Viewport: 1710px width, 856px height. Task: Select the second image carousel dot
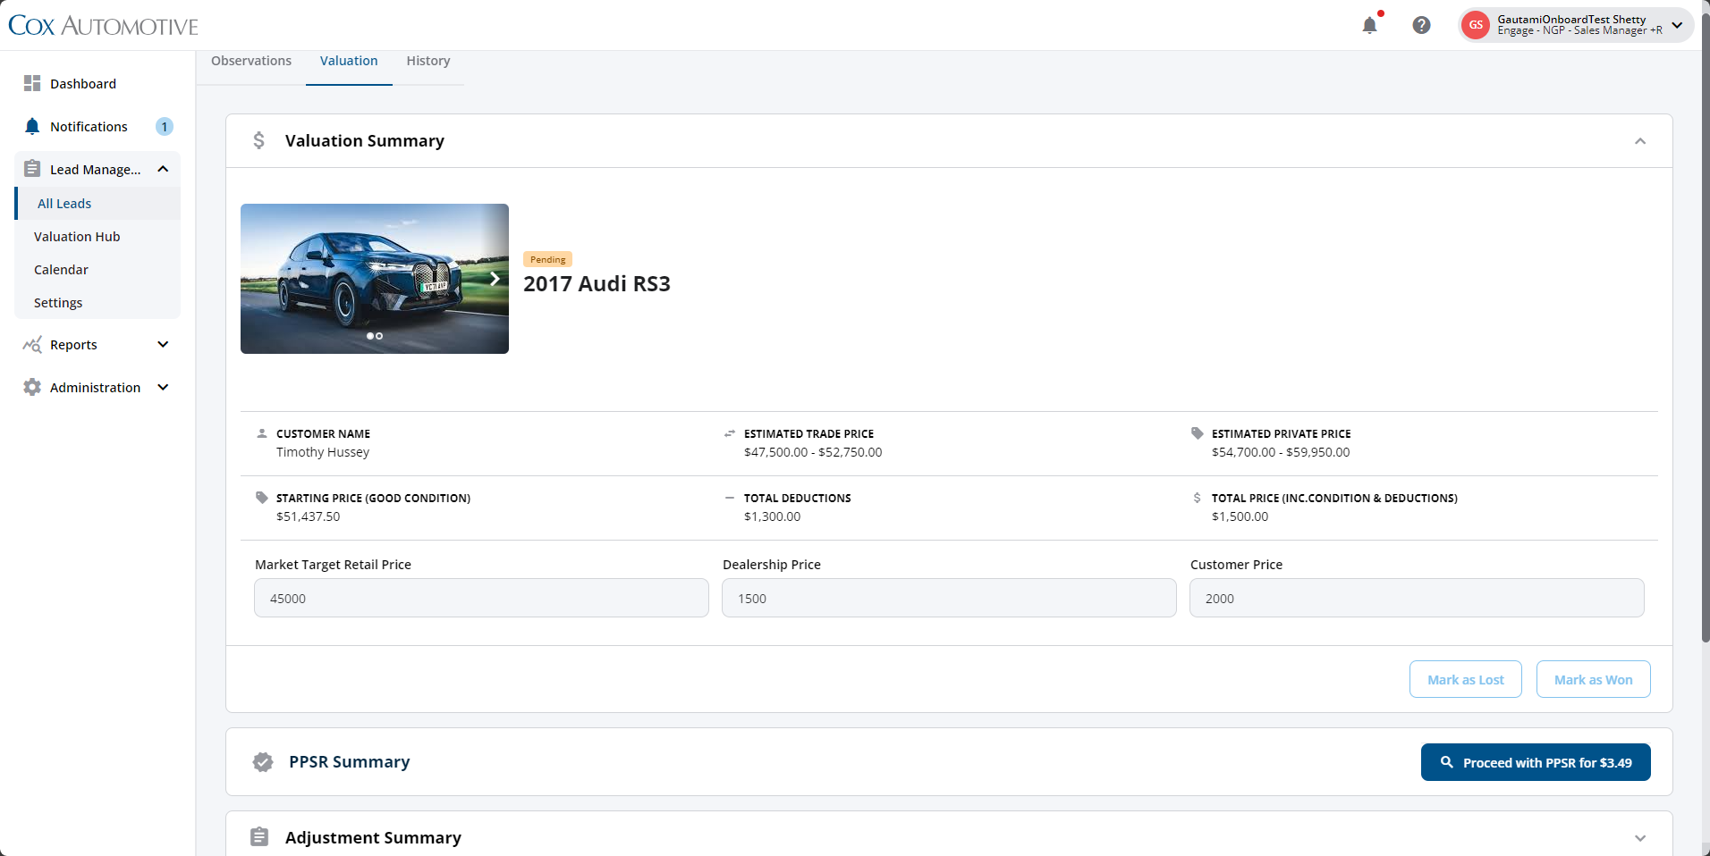379,336
